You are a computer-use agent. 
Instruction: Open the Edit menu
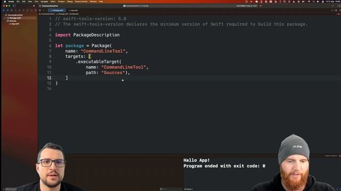23,2
